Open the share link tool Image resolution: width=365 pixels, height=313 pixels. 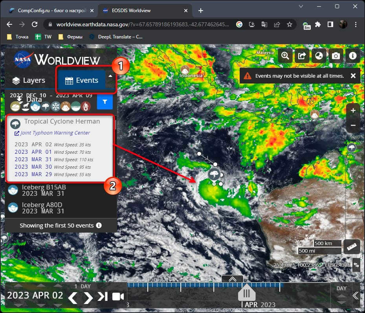(x=302, y=56)
